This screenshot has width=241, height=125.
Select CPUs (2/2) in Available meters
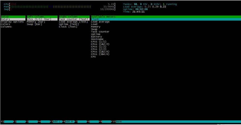(99, 49)
